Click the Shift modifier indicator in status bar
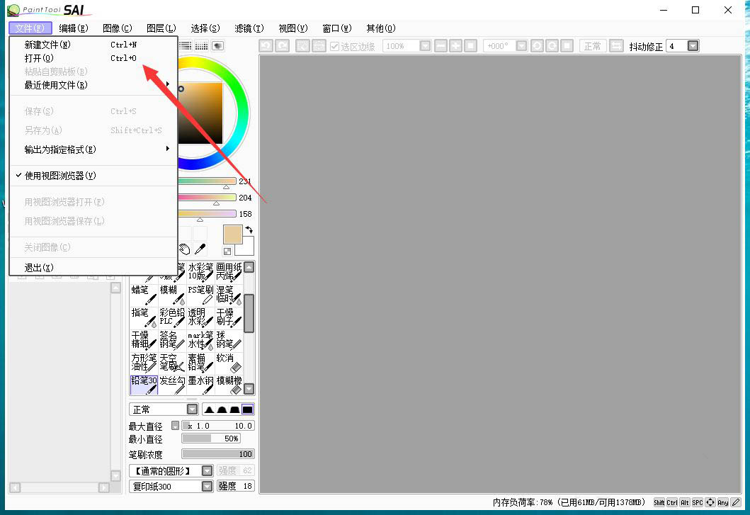This screenshot has height=515, width=750. coord(659,502)
